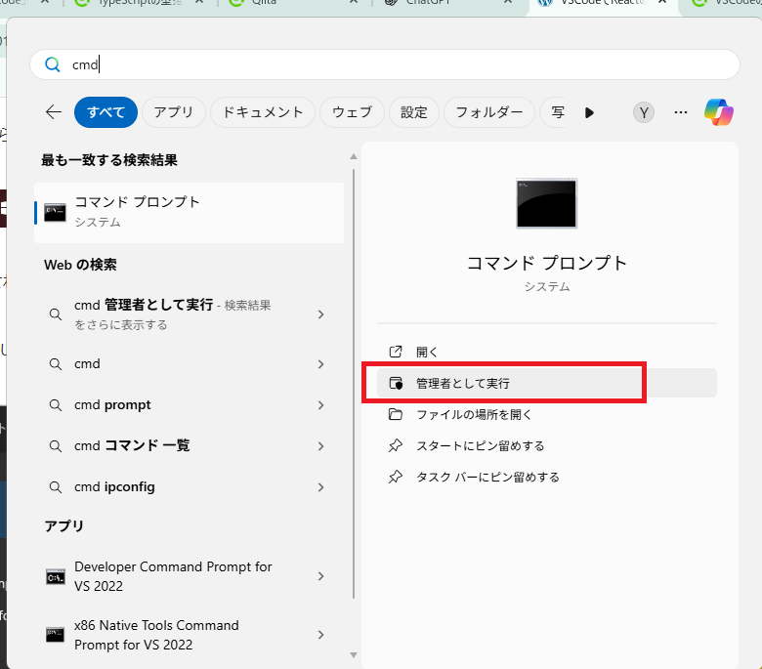Expand the cmd 管理者として実行 result chevron
Screen dimensions: 762x669
click(320, 314)
